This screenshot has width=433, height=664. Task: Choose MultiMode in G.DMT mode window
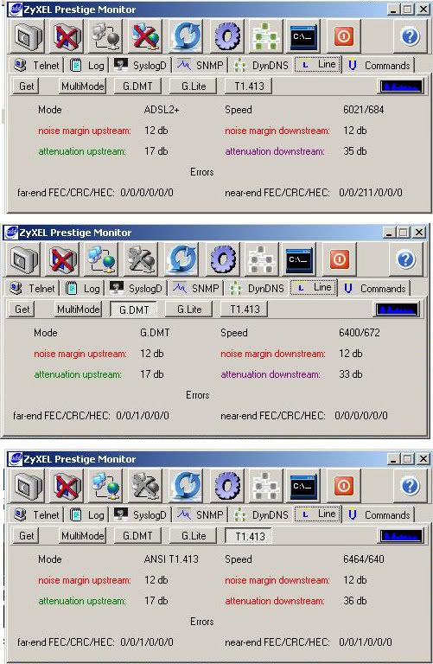78,310
